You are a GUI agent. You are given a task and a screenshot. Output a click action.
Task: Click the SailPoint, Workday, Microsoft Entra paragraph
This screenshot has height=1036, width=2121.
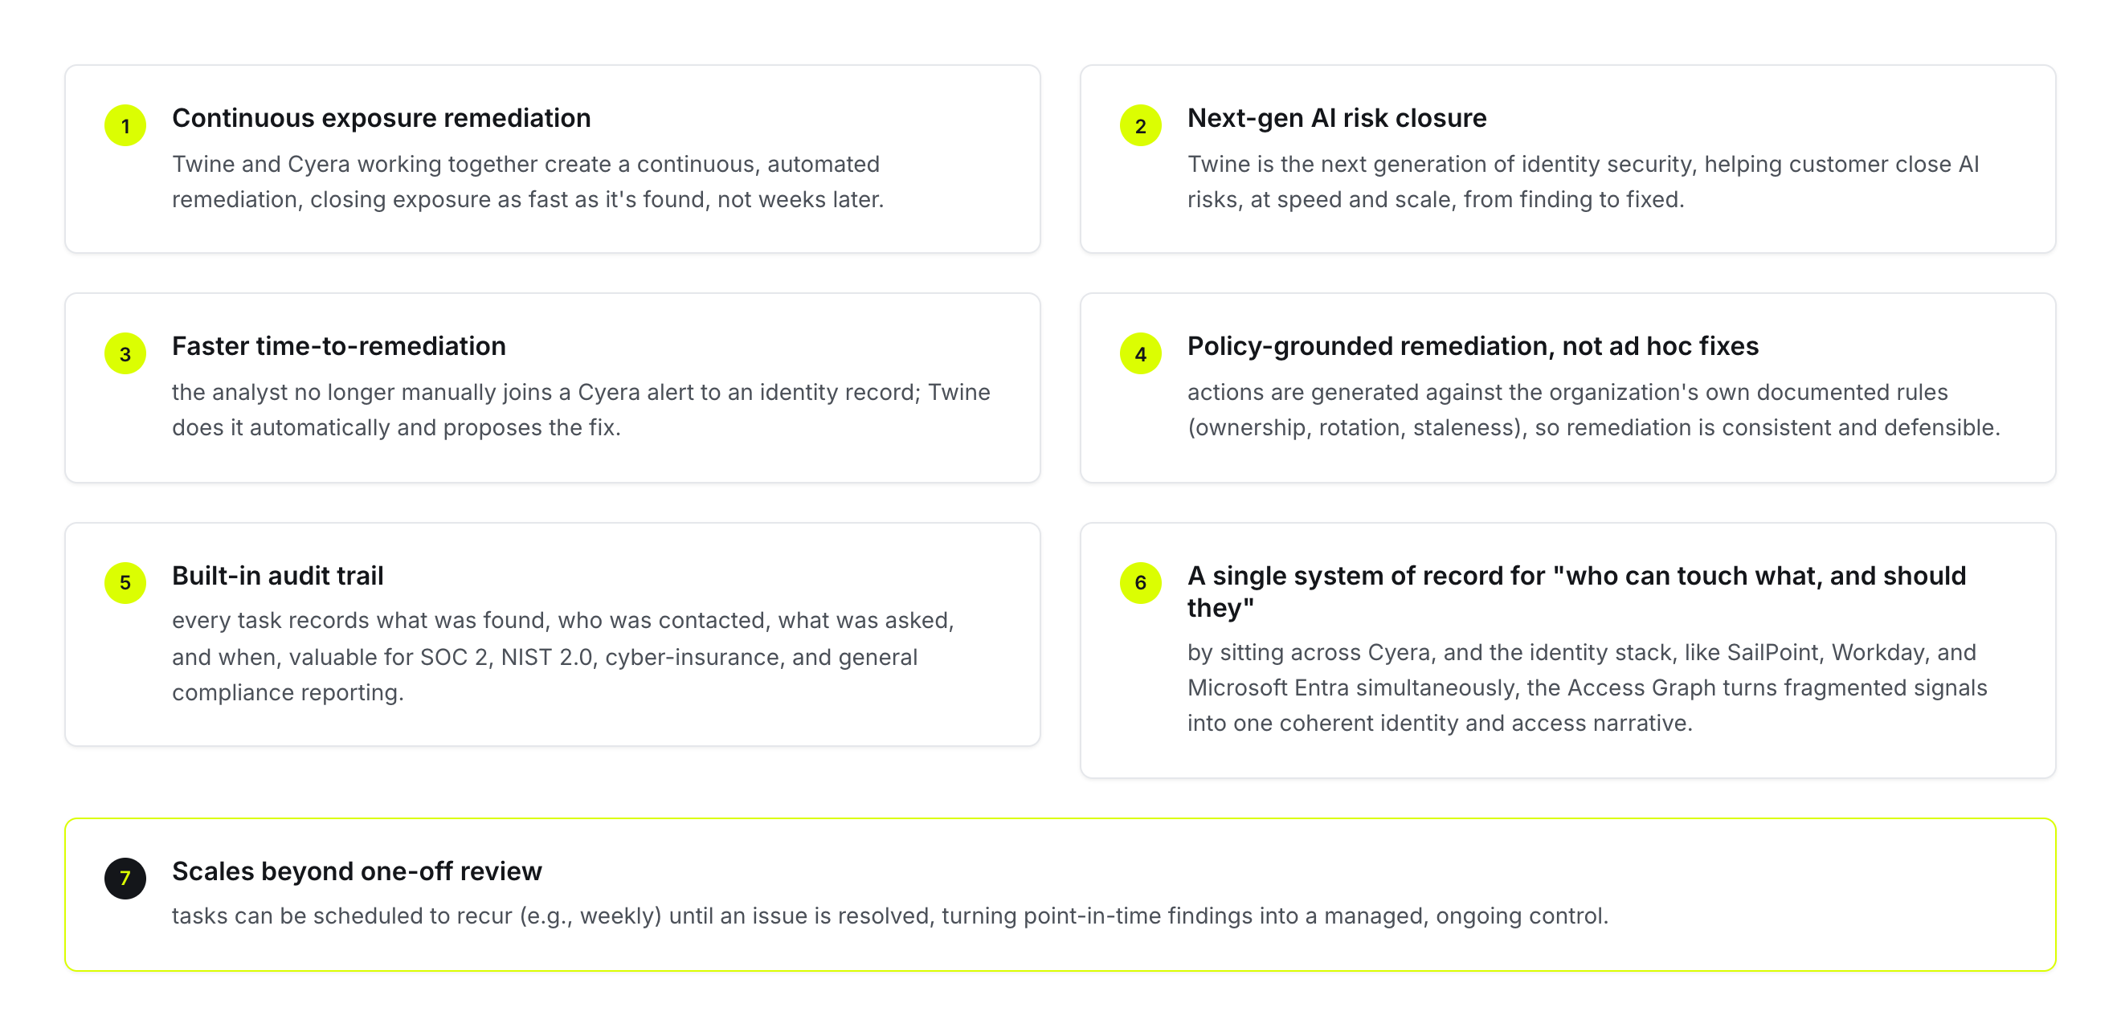1587,687
